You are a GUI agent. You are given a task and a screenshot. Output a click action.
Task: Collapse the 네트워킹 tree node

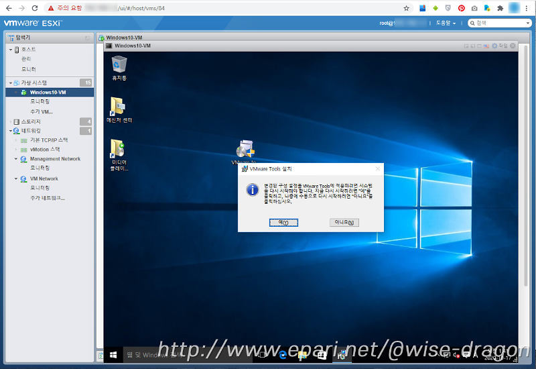(11, 131)
